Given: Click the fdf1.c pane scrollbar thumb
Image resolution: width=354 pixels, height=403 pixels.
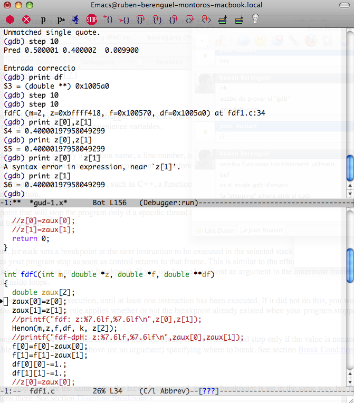Looking at the screenshot, I should coord(350,266).
